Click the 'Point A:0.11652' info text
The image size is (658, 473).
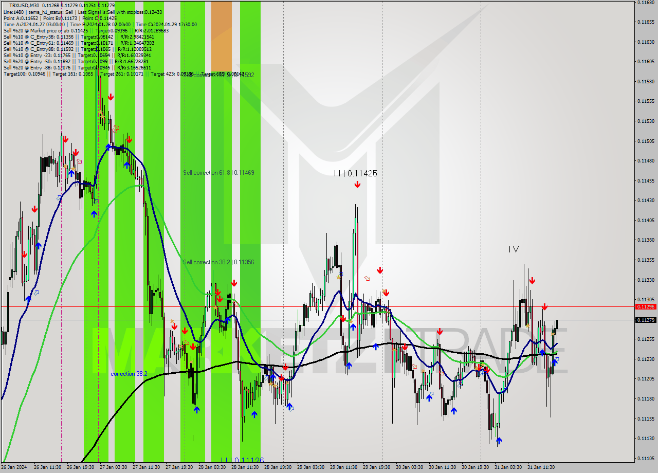point(21,18)
